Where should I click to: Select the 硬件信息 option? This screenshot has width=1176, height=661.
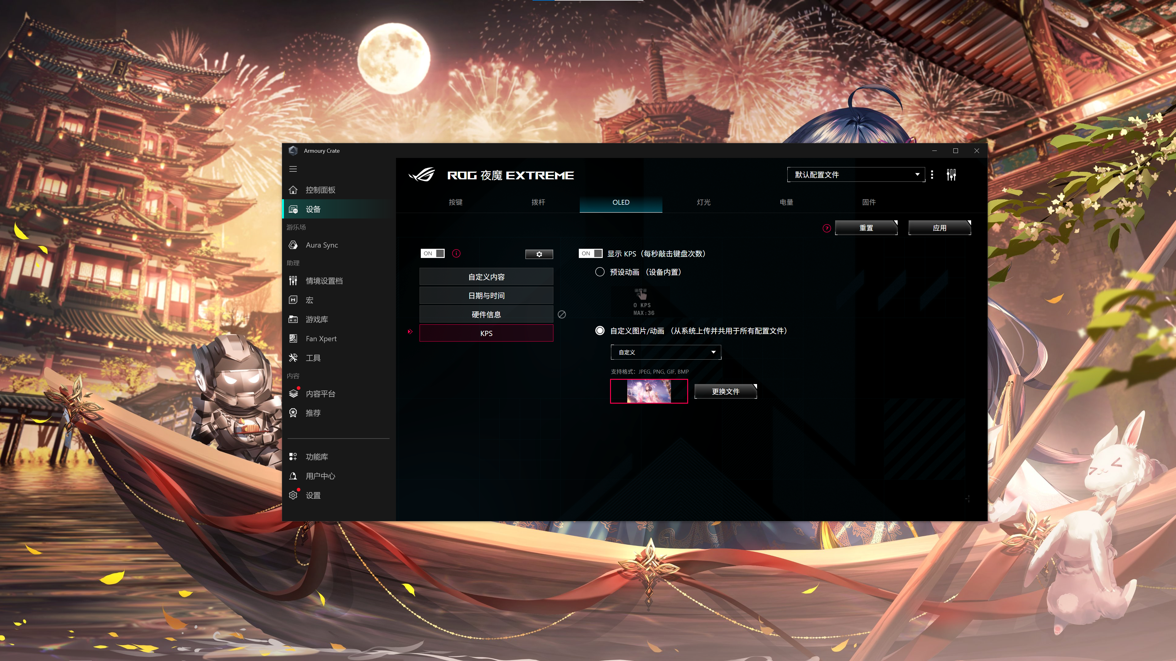pyautogui.click(x=486, y=315)
